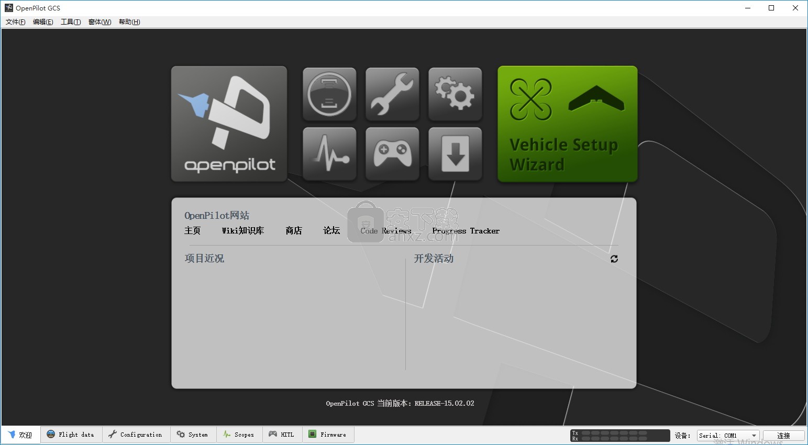Switch to the 欢迎 tab

(20, 435)
